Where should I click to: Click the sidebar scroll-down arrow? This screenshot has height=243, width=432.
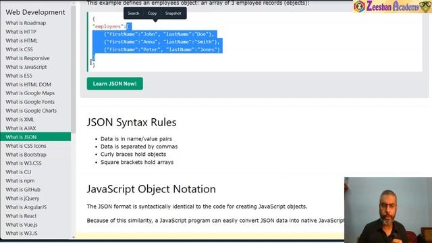coord(74,237)
